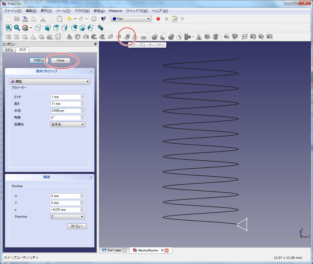313x264 pixels.
Task: Click the Close button in task panel
Action: click(x=60, y=60)
